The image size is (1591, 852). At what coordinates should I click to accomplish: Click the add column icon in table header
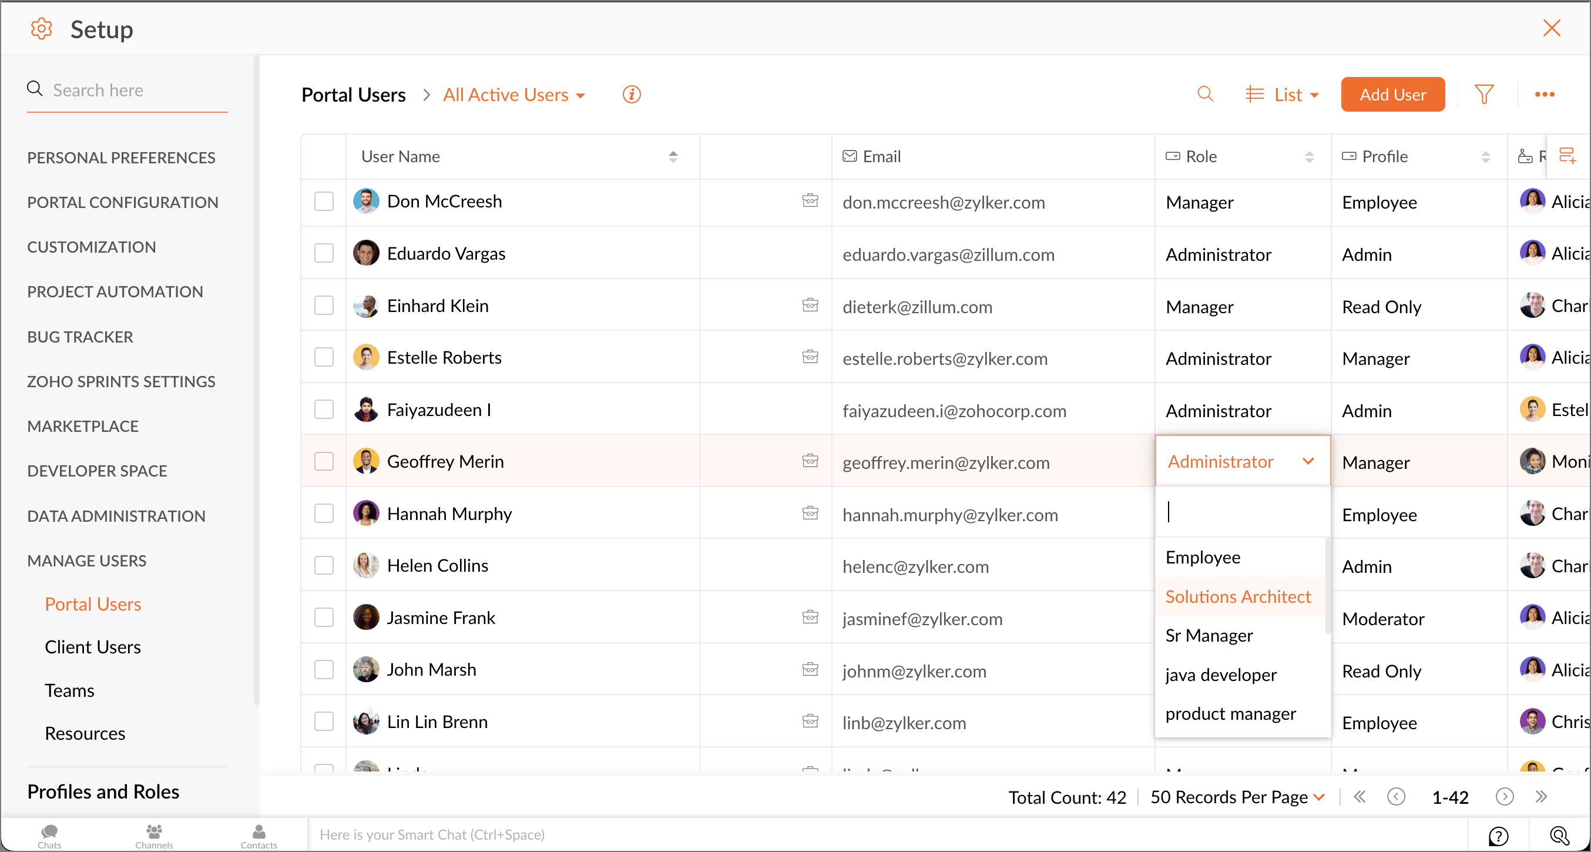pos(1567,156)
